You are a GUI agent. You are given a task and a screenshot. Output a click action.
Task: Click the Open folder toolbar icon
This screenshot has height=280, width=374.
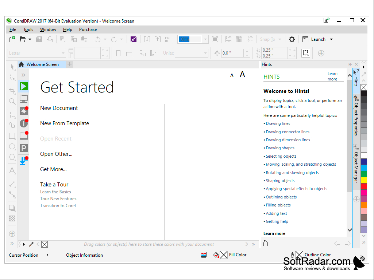coord(22,39)
